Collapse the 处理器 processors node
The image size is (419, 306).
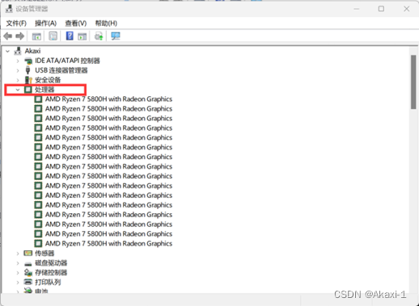point(18,90)
